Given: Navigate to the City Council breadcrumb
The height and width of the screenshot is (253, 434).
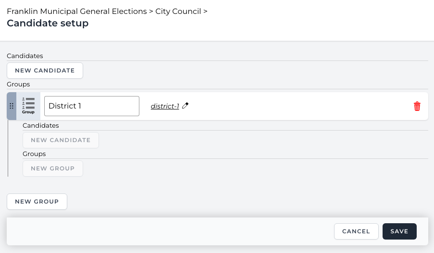Looking at the screenshot, I should [x=178, y=11].
